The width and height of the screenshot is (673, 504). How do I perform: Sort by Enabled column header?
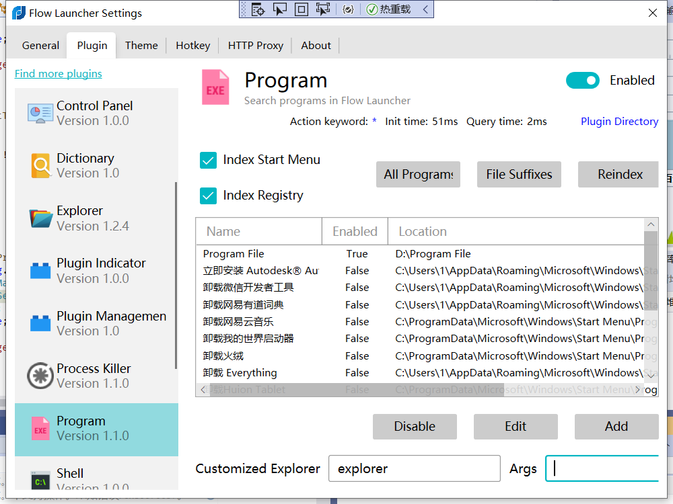(x=355, y=231)
